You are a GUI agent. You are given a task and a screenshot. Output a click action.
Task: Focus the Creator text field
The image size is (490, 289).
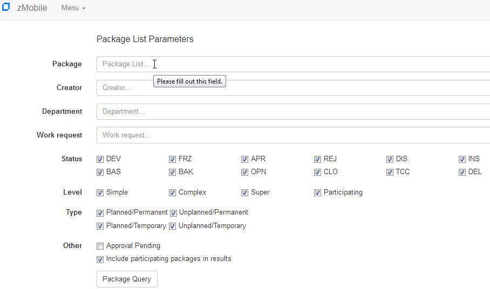coord(291,88)
